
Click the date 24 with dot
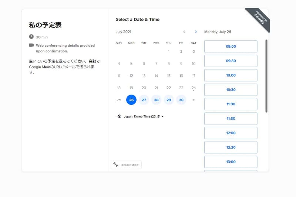pos(194,88)
